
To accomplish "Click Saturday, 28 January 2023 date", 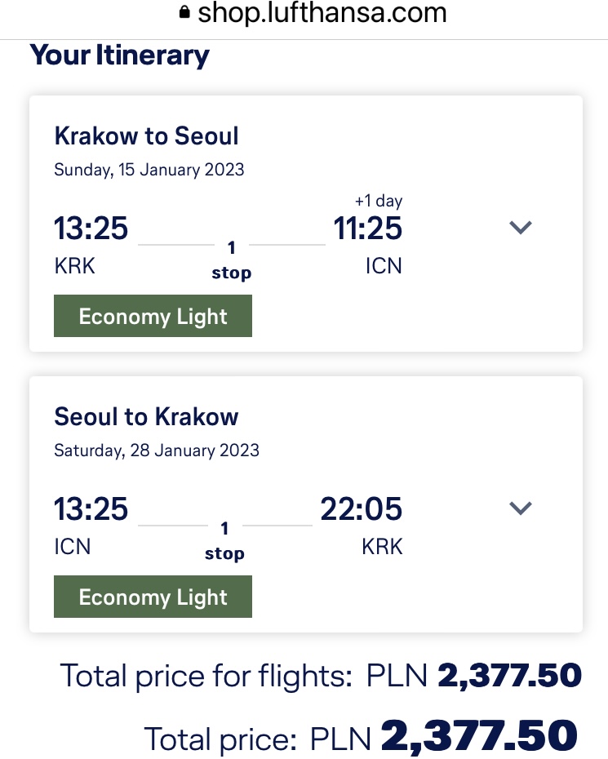I will (157, 451).
